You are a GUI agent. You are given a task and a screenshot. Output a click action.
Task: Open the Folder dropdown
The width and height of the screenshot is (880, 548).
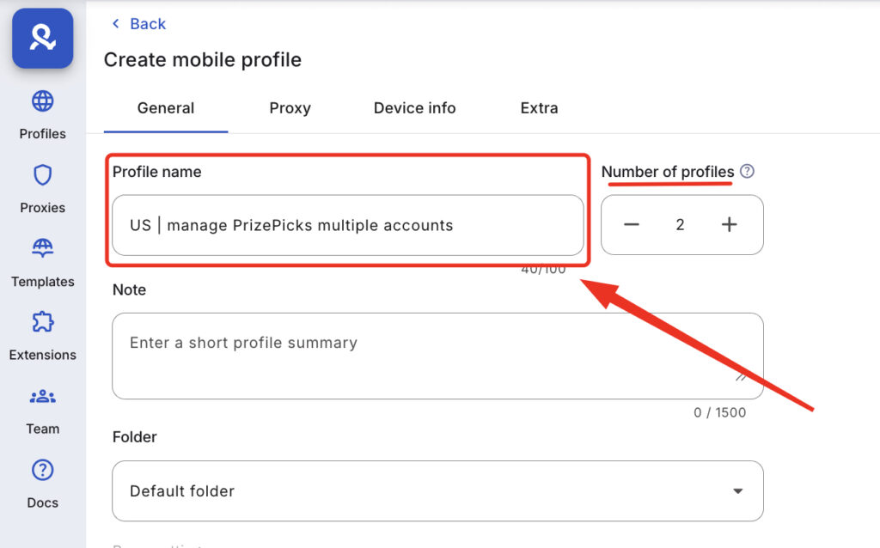coord(437,490)
